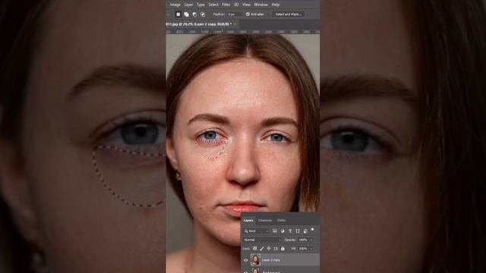Lock all padlock icon

pos(282,248)
